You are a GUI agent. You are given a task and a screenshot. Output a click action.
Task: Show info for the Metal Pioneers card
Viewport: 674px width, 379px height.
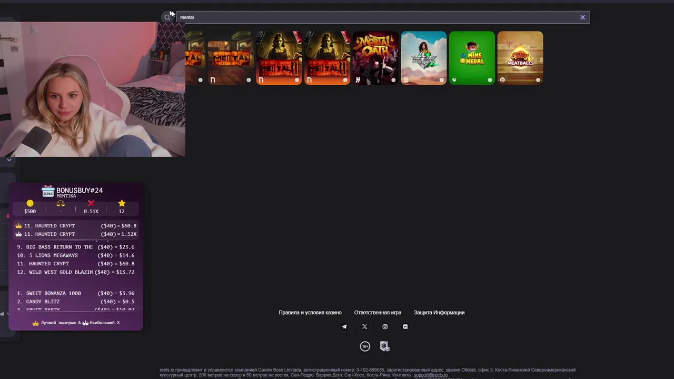click(442, 80)
